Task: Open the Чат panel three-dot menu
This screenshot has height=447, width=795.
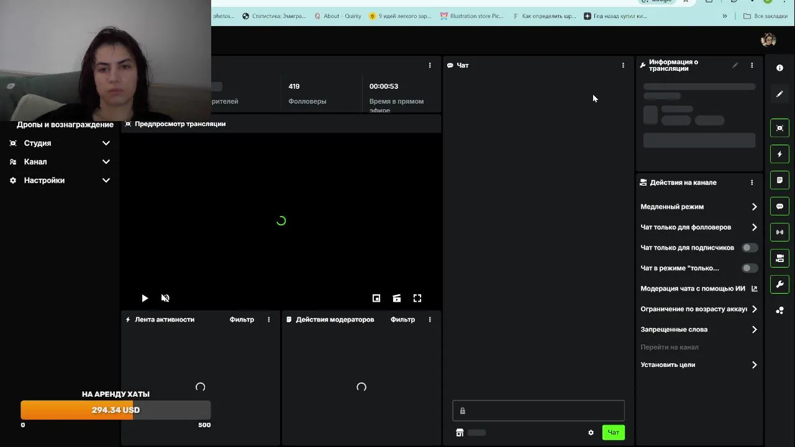Action: 623,65
